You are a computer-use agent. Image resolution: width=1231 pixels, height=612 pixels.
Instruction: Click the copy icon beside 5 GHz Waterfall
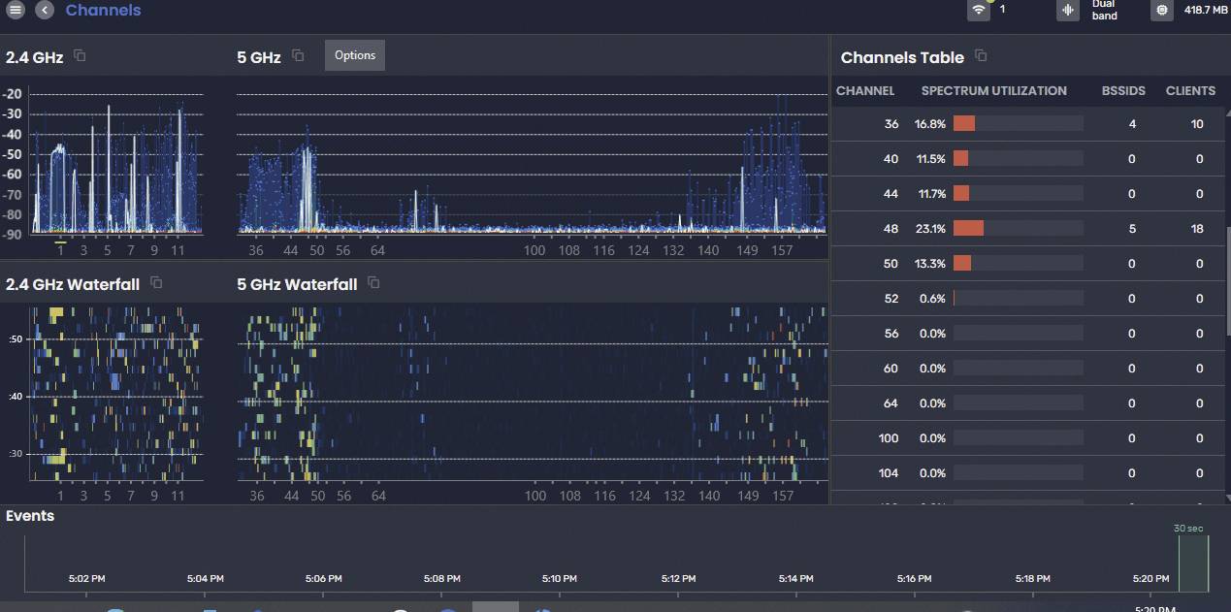[373, 283]
